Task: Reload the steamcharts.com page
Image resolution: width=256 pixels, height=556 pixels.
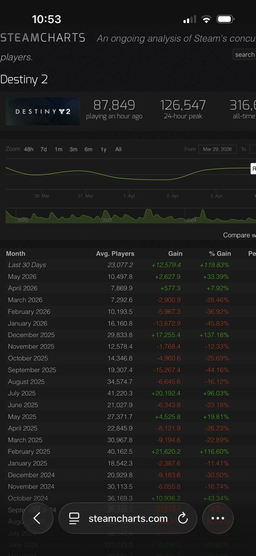Action: click(183, 518)
